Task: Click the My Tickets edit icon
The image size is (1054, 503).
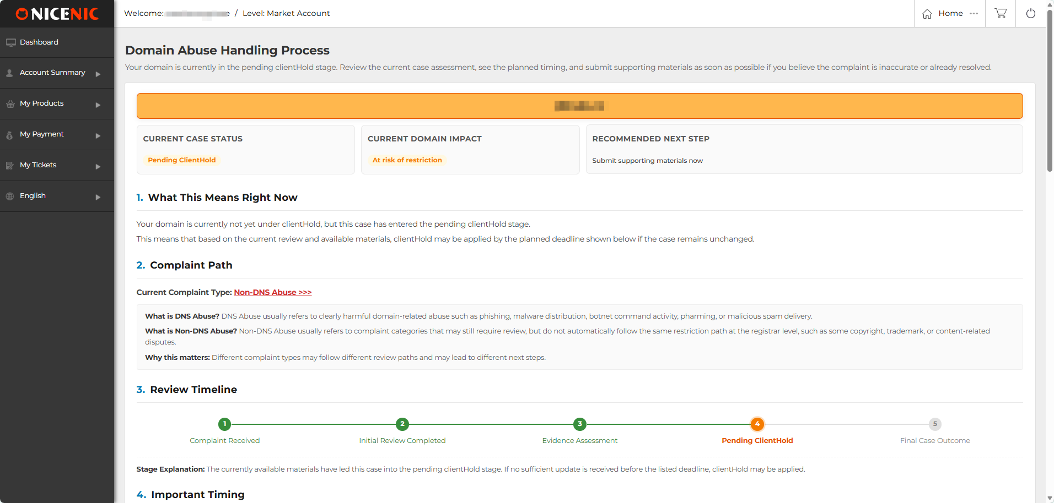Action: click(x=9, y=166)
